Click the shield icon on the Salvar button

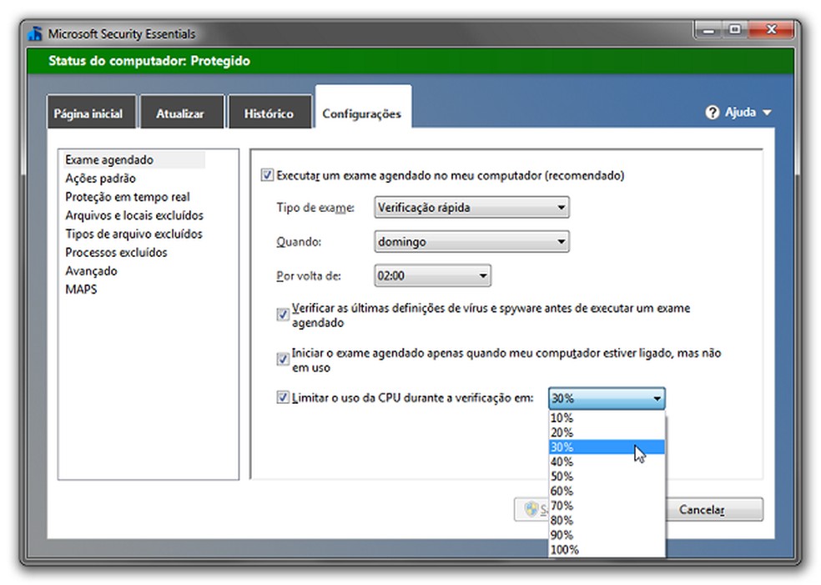[x=531, y=510]
